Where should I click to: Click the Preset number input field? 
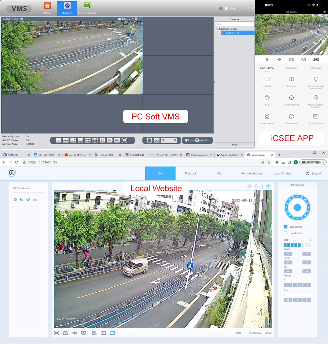297,280
